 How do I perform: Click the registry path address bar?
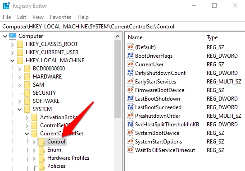pyautogui.click(x=122, y=27)
